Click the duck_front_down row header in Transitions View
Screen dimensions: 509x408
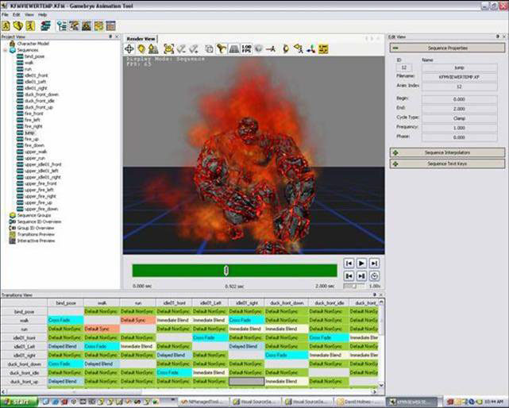click(x=25, y=364)
